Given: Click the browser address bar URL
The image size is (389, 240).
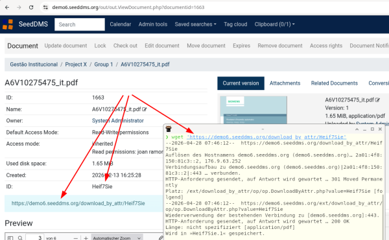Looking at the screenshot, I should [x=128, y=7].
